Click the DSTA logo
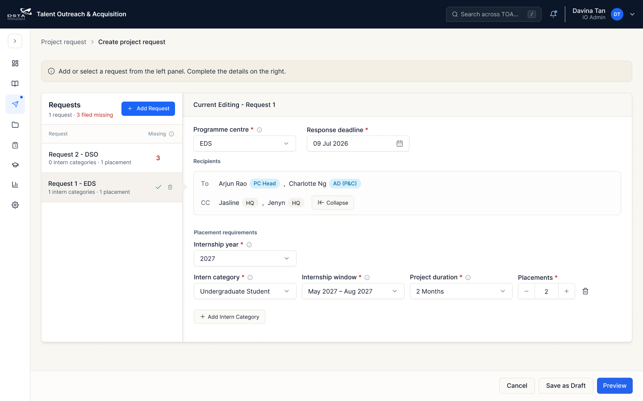Viewport: 643px width, 401px height. [19, 14]
